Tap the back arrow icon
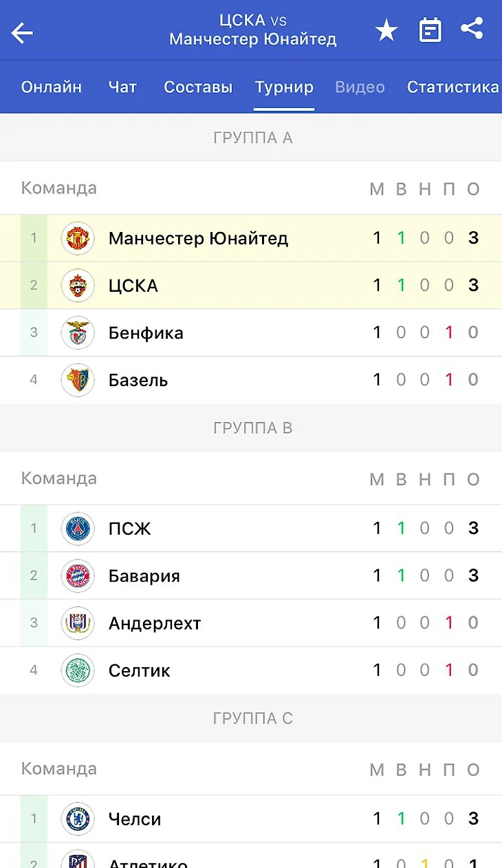This screenshot has width=502, height=868. pyautogui.click(x=23, y=32)
